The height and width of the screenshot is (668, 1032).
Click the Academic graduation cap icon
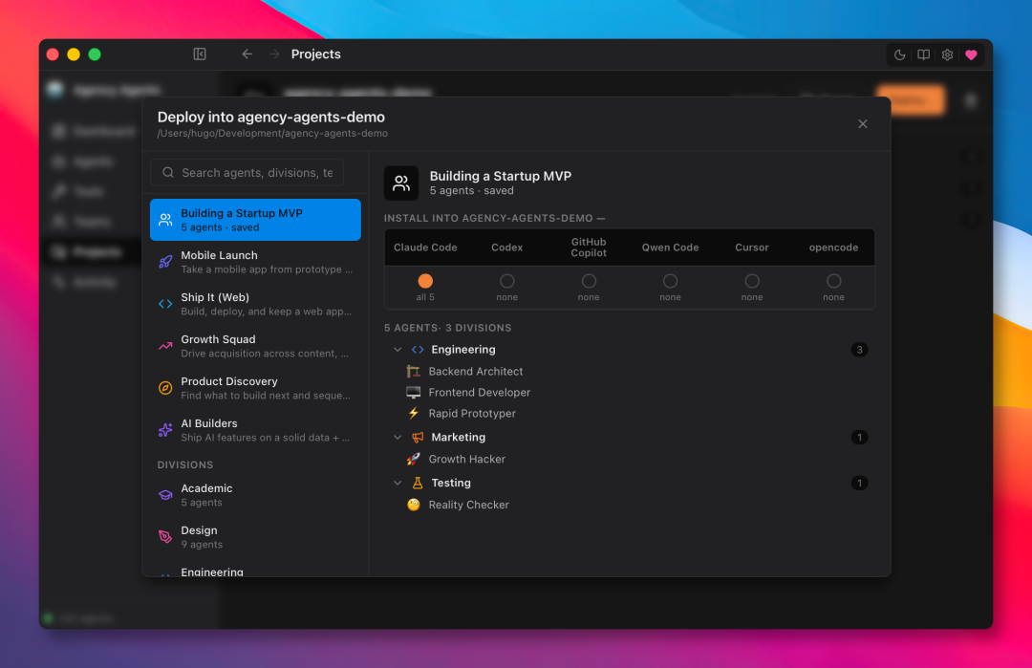165,495
